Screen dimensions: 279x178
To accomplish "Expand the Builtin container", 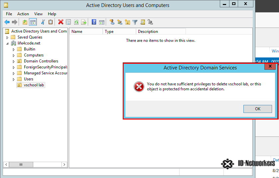I will click(x=14, y=49).
